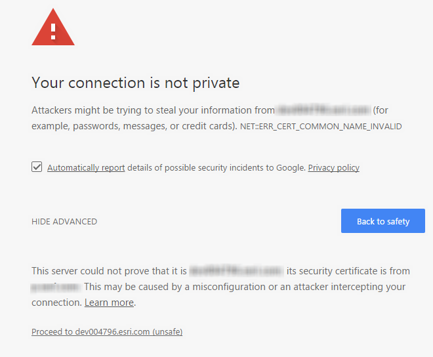Collapse details with HIDE ADVANCED

[x=64, y=222]
